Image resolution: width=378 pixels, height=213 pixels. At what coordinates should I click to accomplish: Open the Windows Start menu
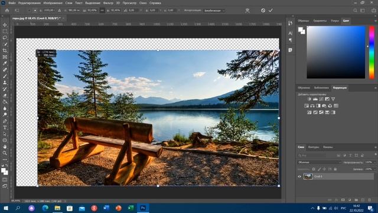[x=6, y=208]
